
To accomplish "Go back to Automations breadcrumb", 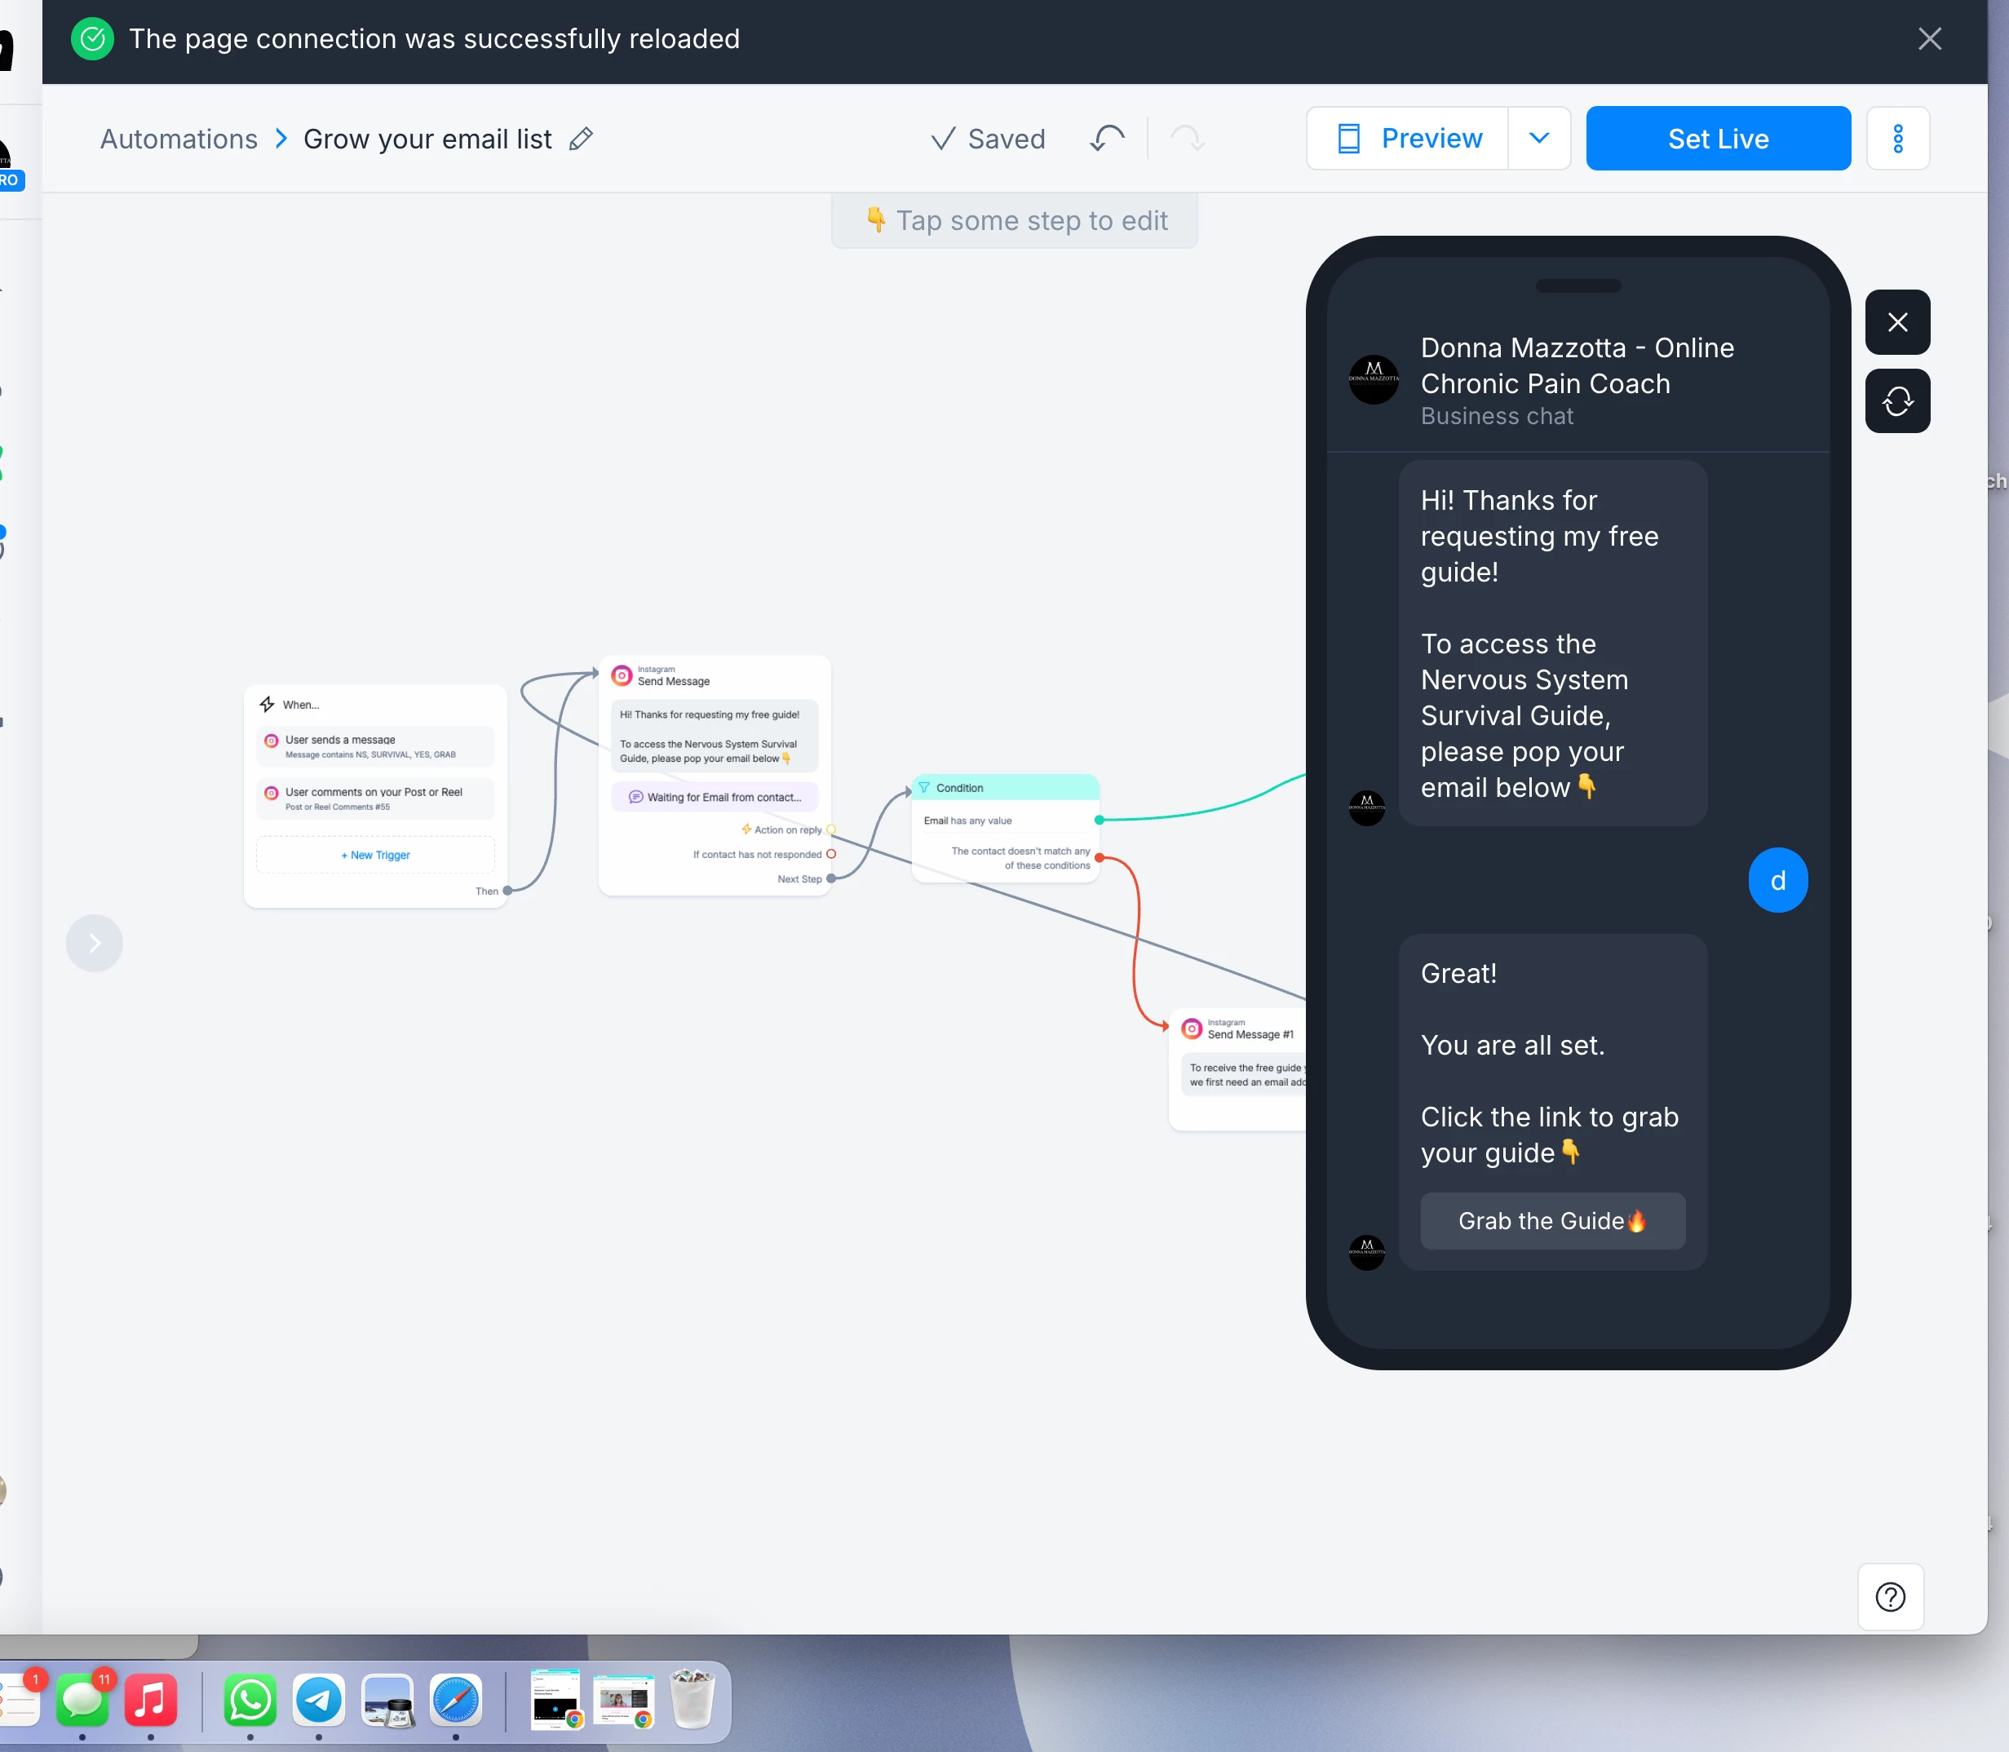I will pyautogui.click(x=179, y=139).
